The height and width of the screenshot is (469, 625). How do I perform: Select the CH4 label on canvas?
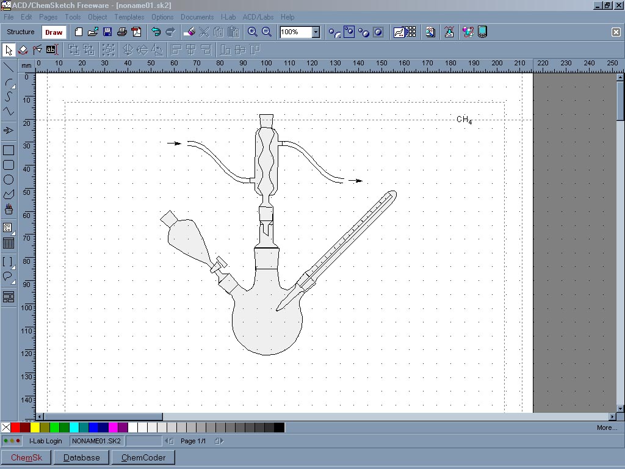coord(464,120)
